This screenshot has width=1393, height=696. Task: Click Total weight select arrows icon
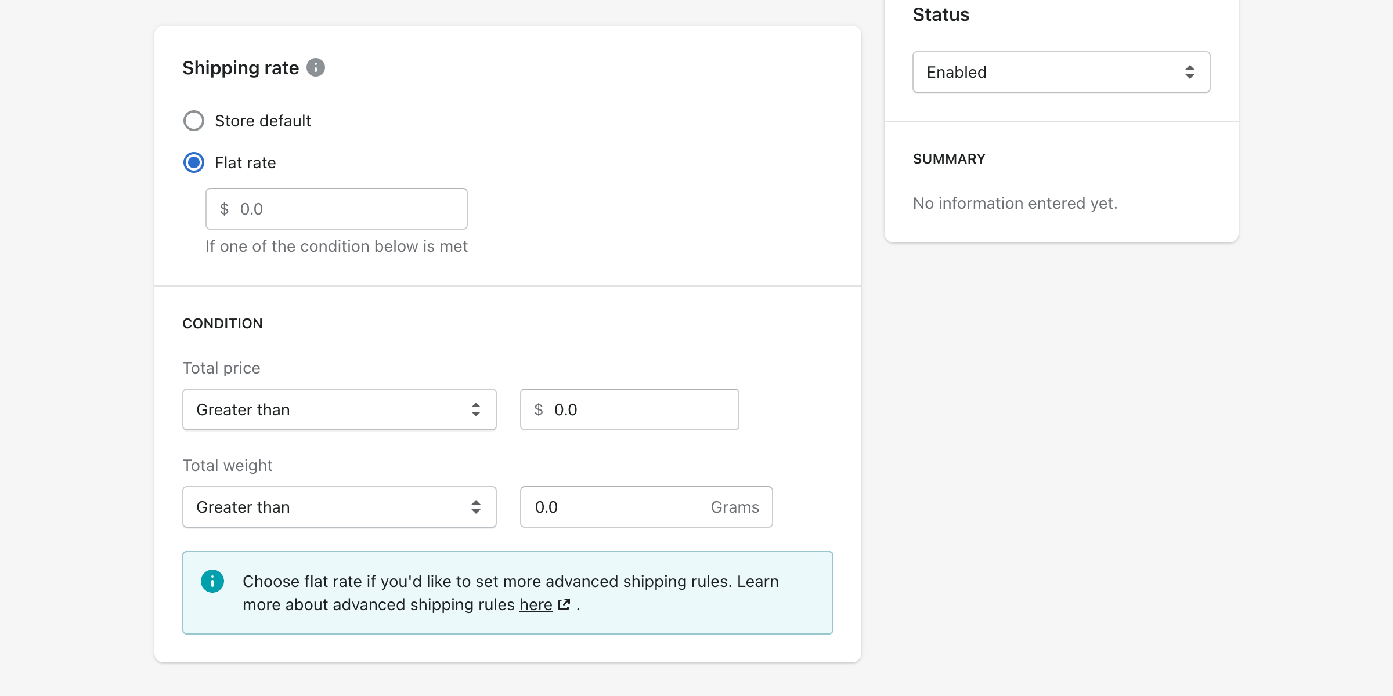tap(476, 507)
